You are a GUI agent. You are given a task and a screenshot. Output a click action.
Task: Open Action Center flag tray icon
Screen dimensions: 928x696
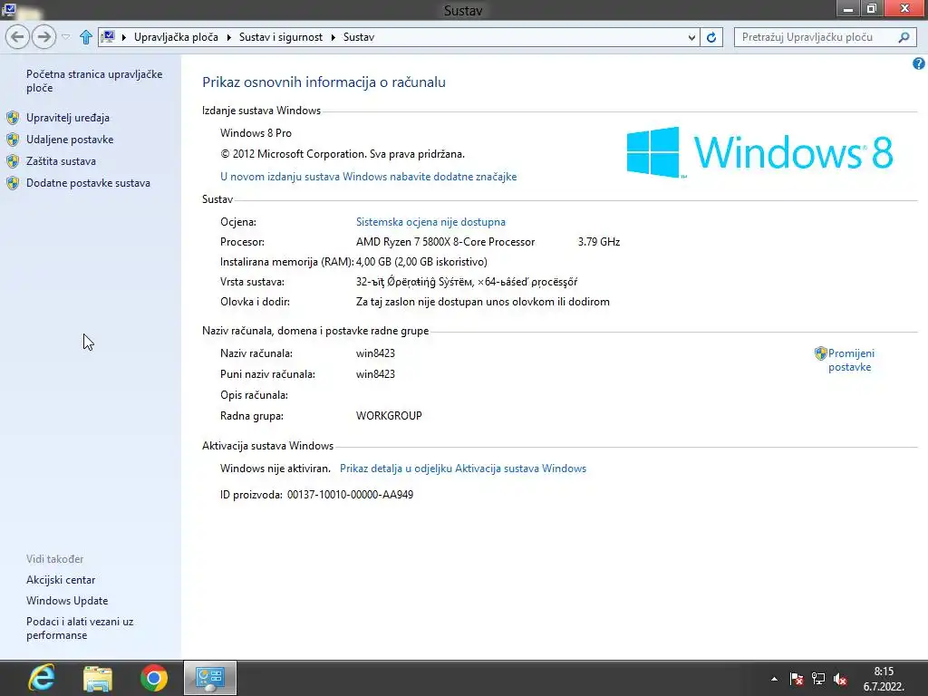[x=797, y=679]
